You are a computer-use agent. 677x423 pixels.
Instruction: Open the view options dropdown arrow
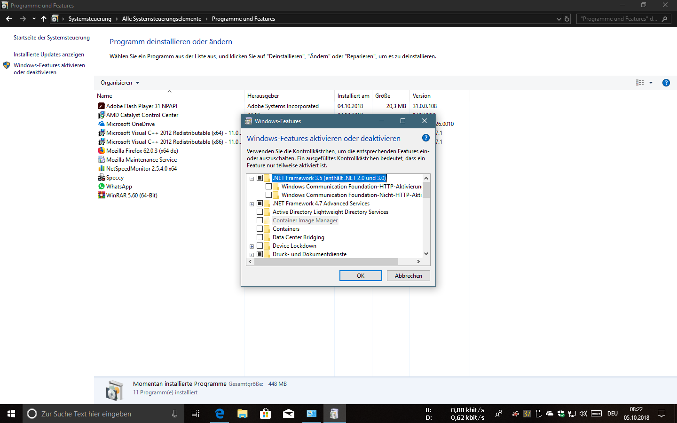[x=651, y=83]
